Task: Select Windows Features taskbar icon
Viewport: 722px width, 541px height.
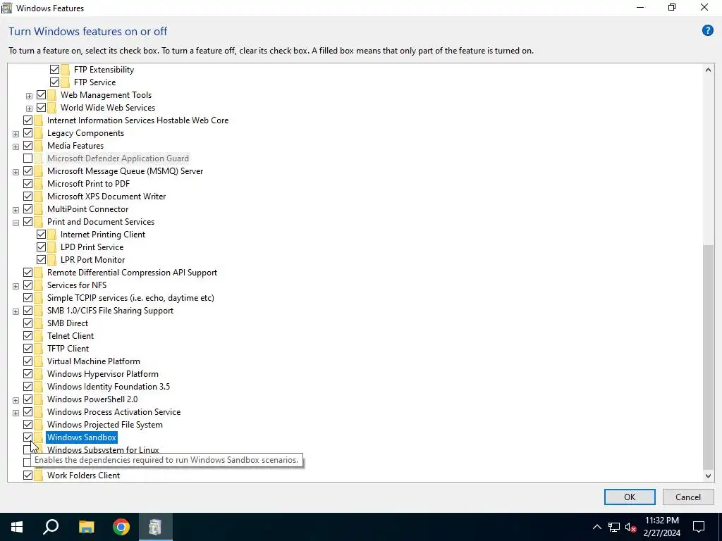Action: pos(156,527)
